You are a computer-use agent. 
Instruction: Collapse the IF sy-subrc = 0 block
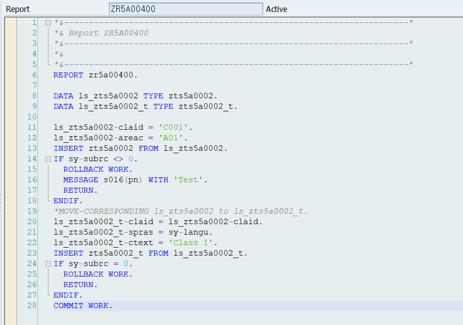(x=48, y=264)
